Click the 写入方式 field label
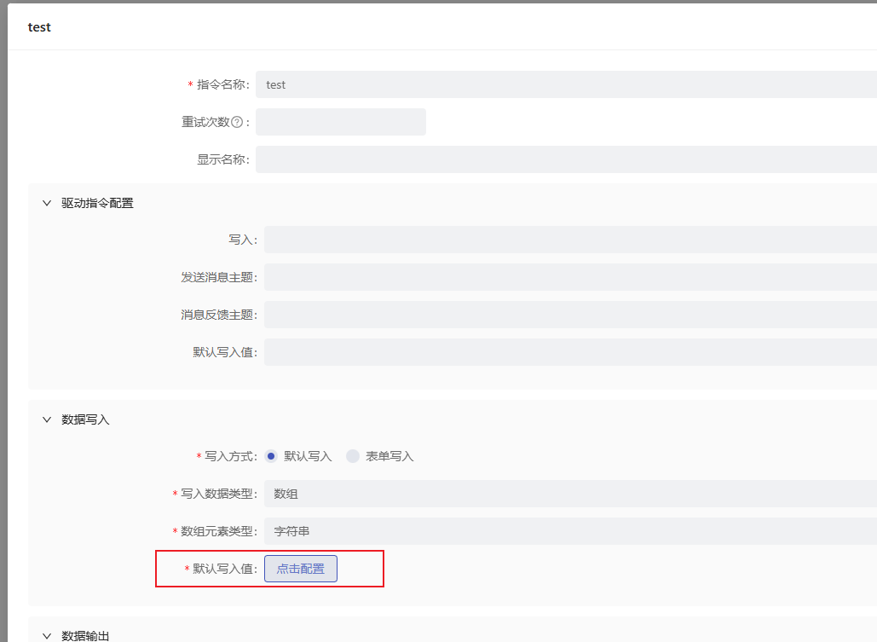Viewport: 877px width, 642px height. [230, 456]
